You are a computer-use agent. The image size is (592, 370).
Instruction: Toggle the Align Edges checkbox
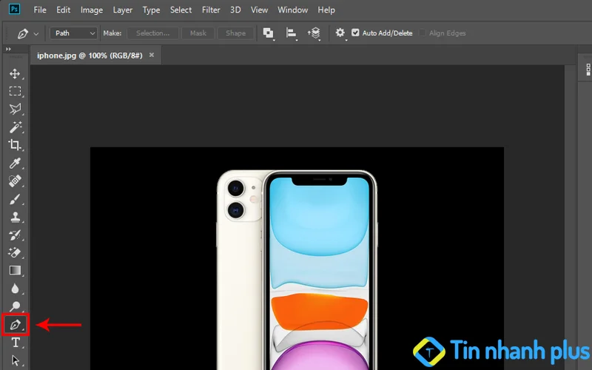tap(423, 33)
